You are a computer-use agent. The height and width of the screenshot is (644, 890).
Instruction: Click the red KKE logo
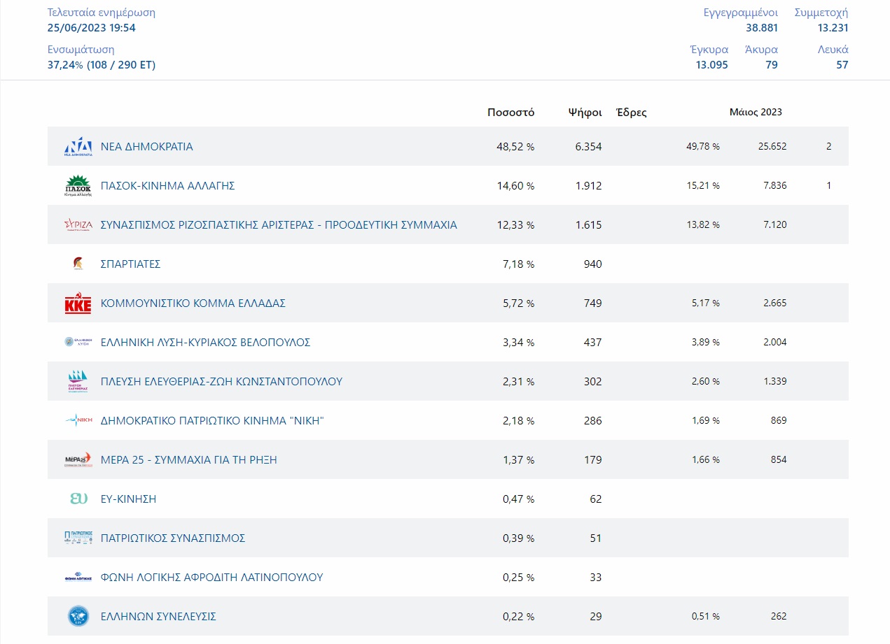(x=78, y=303)
